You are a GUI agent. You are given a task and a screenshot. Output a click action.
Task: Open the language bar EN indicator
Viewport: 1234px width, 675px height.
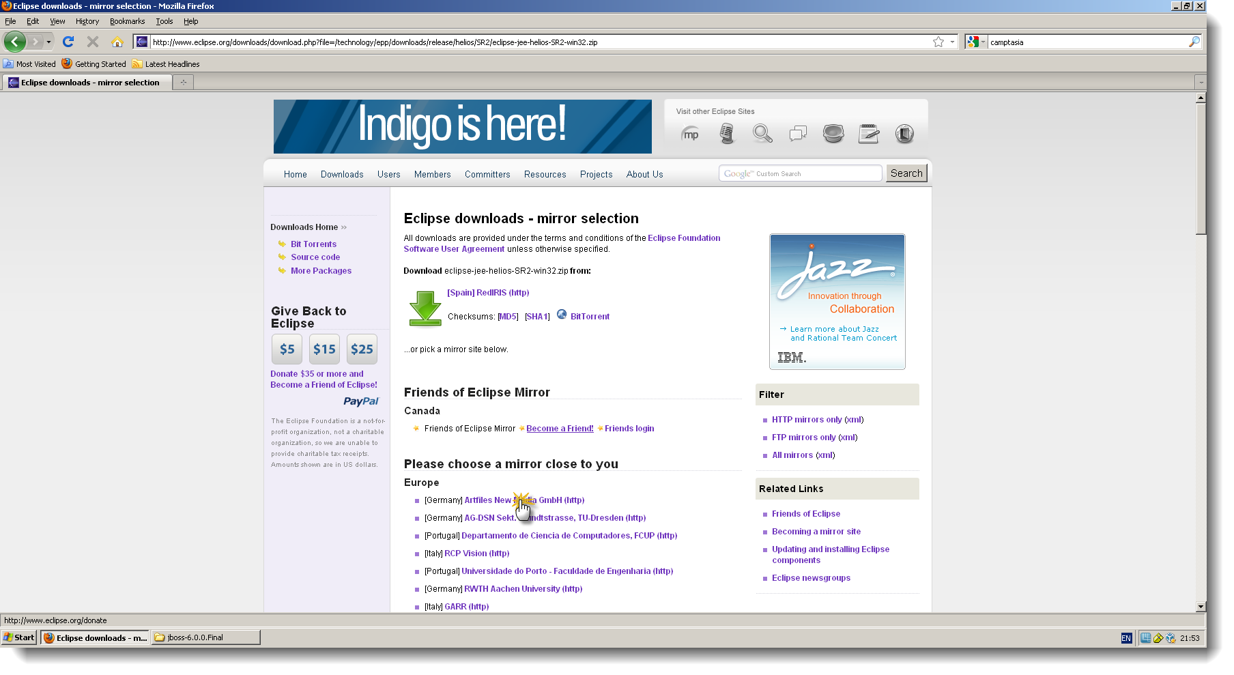[1126, 637]
